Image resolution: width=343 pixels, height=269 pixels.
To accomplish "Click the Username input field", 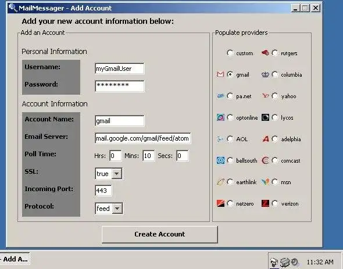I will pos(120,69).
